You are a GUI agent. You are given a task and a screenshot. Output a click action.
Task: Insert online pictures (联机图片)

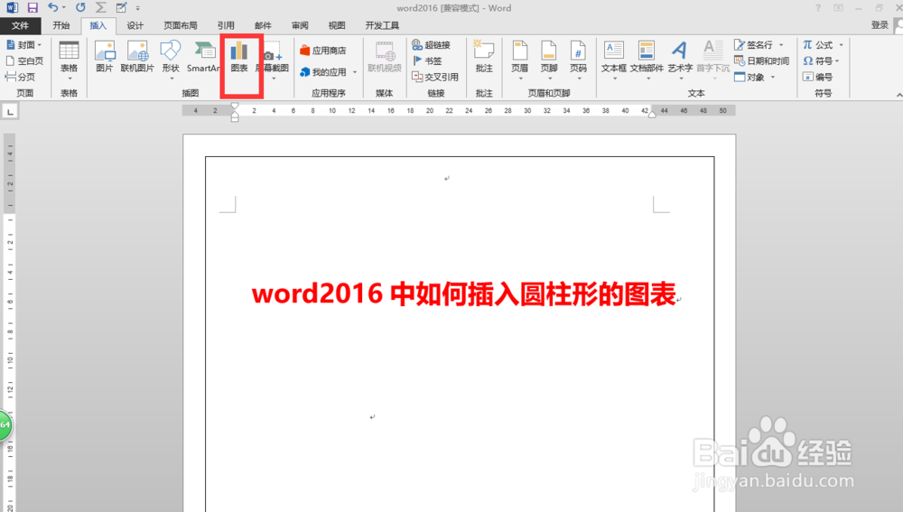(x=137, y=57)
